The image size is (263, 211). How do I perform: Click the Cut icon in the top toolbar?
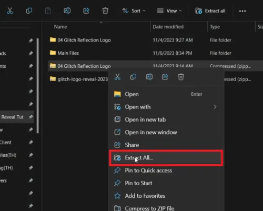pos(10,11)
